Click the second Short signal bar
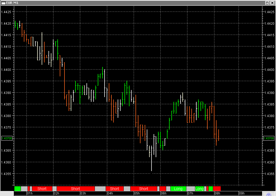The height and width of the screenshot is (196, 276). (x=75, y=188)
